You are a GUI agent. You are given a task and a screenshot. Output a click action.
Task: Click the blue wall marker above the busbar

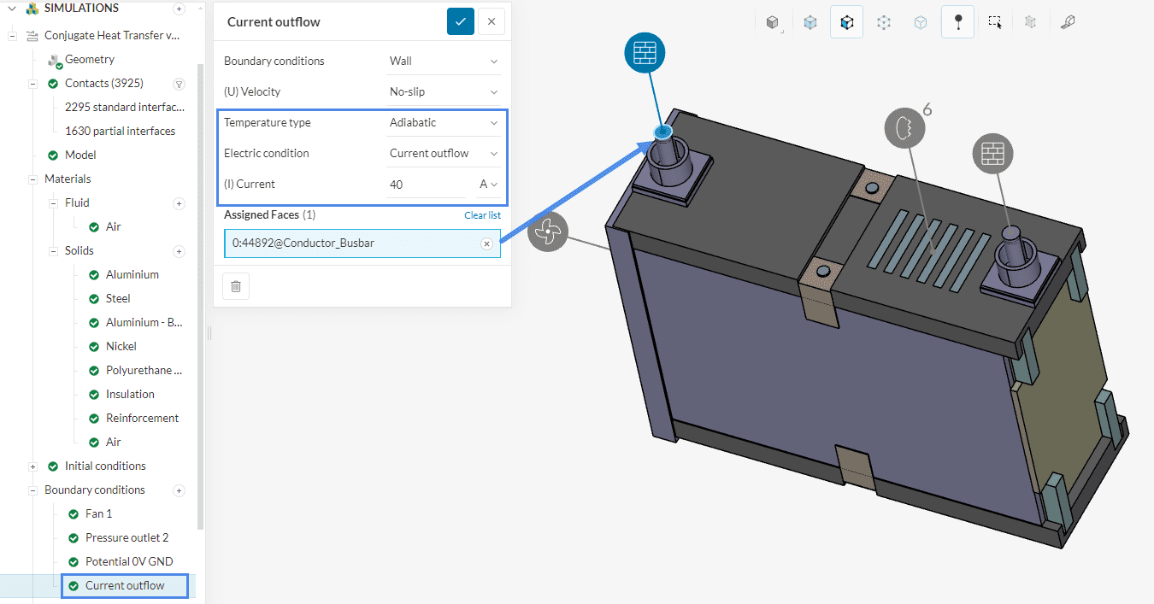pos(645,53)
